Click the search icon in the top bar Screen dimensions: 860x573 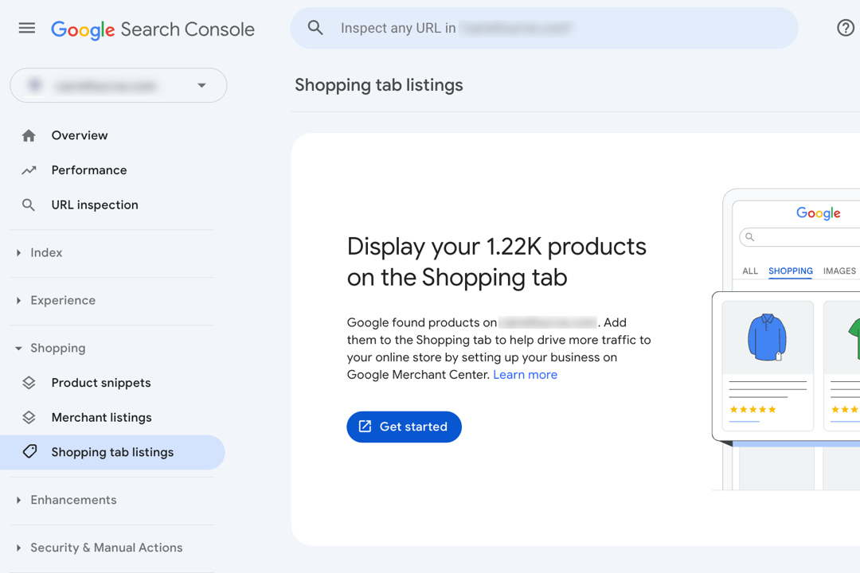[x=315, y=29]
